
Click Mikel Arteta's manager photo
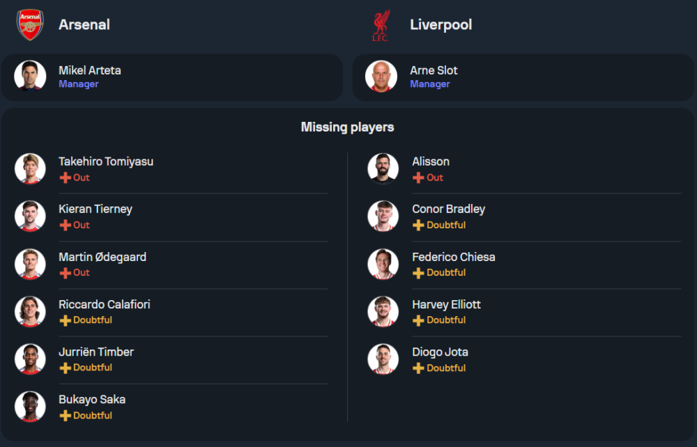coord(30,76)
